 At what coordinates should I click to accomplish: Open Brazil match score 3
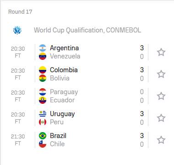pyautogui.click(x=142, y=136)
